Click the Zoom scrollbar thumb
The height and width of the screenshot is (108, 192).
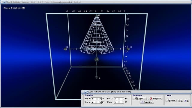(119, 102)
